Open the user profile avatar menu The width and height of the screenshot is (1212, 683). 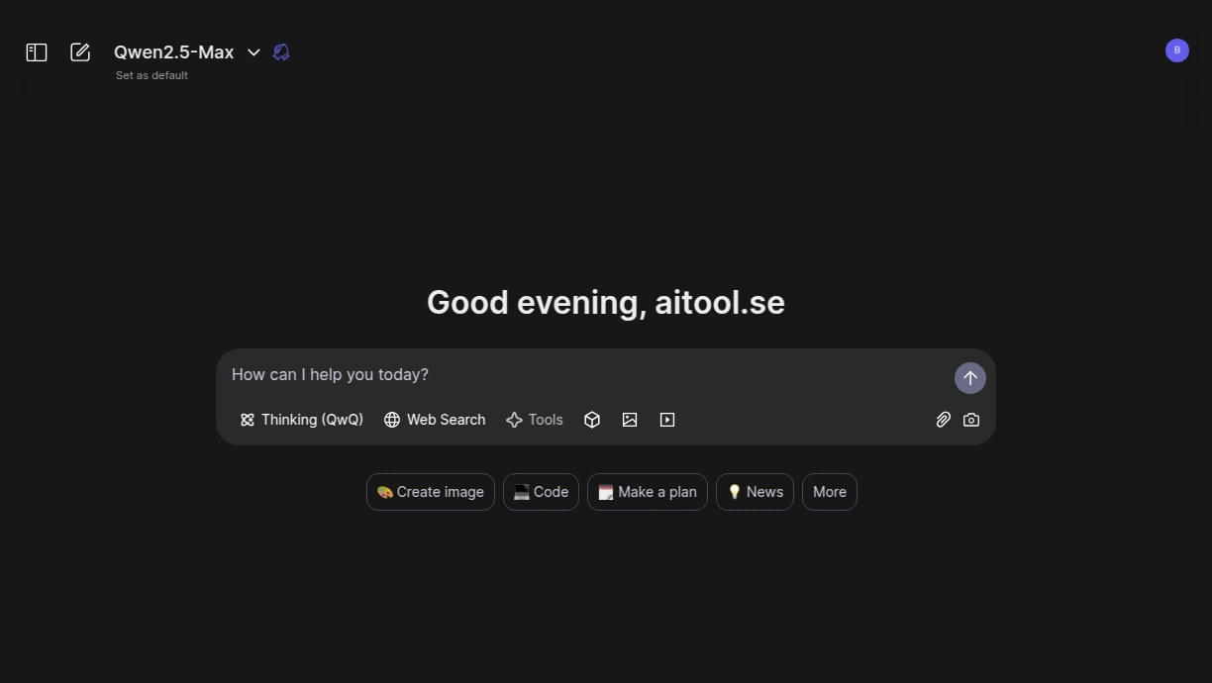click(x=1177, y=50)
